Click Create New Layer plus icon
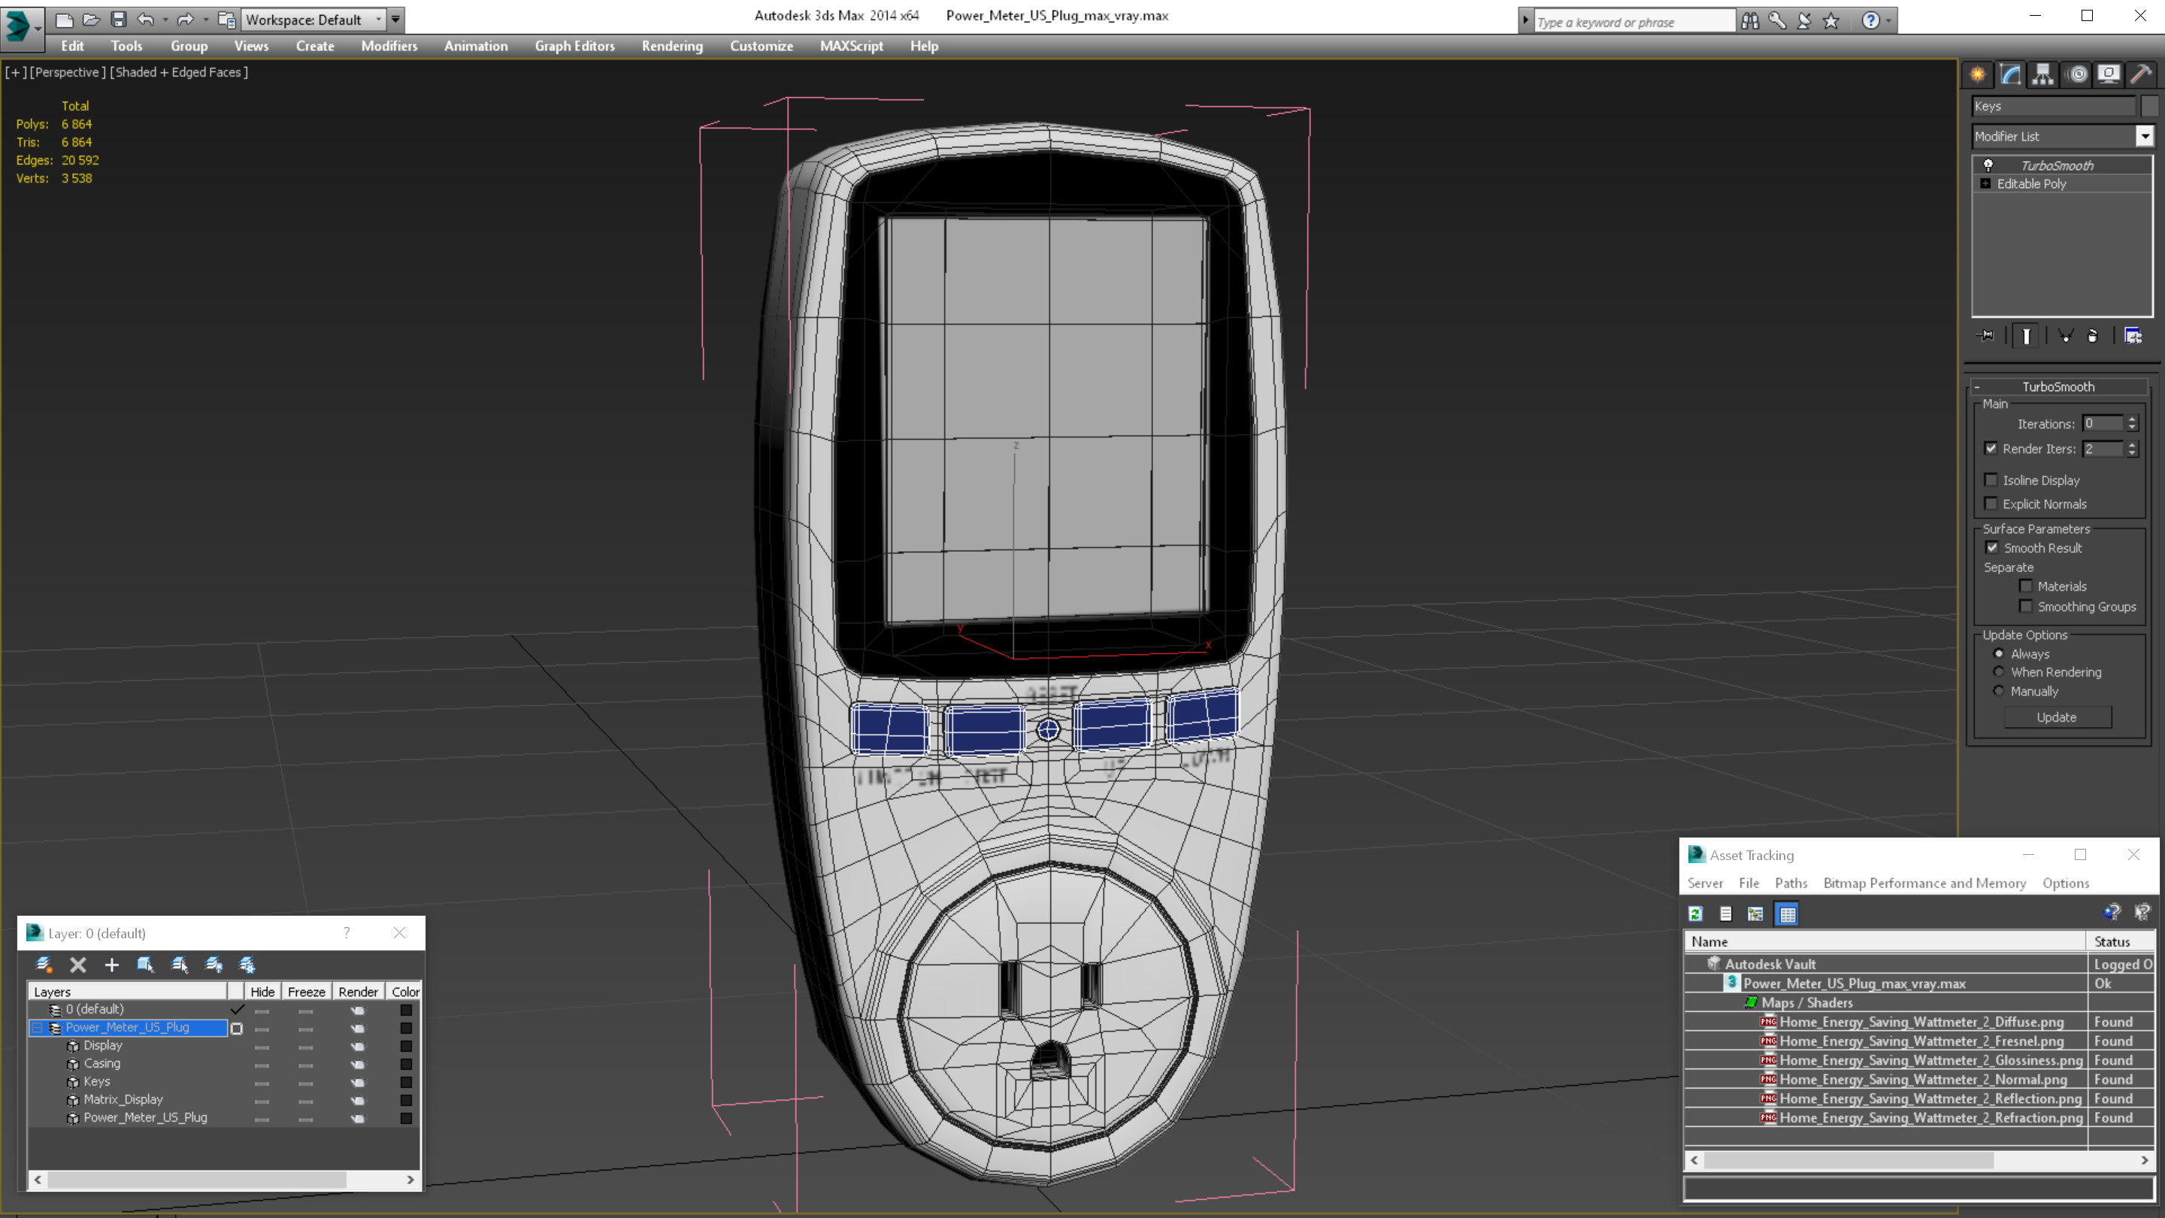Screen dimensions: 2165x1218 112,965
